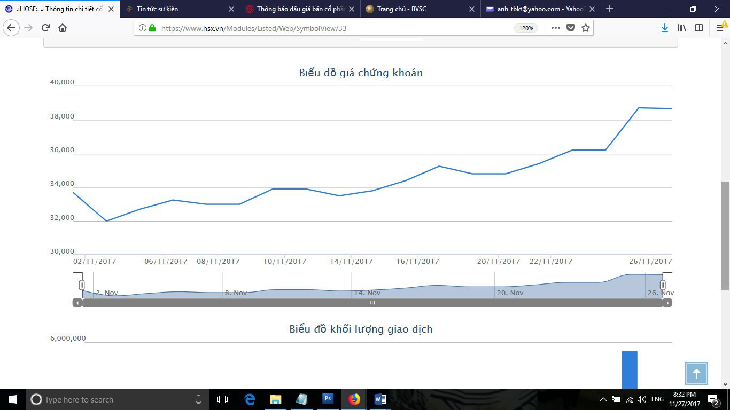Click the 120% zoom level indicator
Screen dimensions: 730x410
(x=526, y=28)
